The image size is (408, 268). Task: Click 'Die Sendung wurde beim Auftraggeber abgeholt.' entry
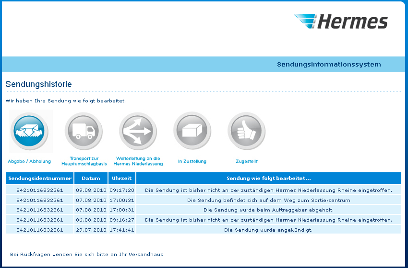pos(268,210)
